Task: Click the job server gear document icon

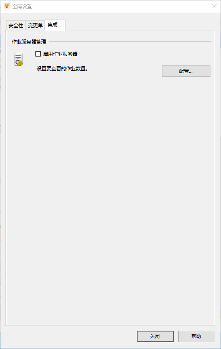Action: (x=18, y=59)
